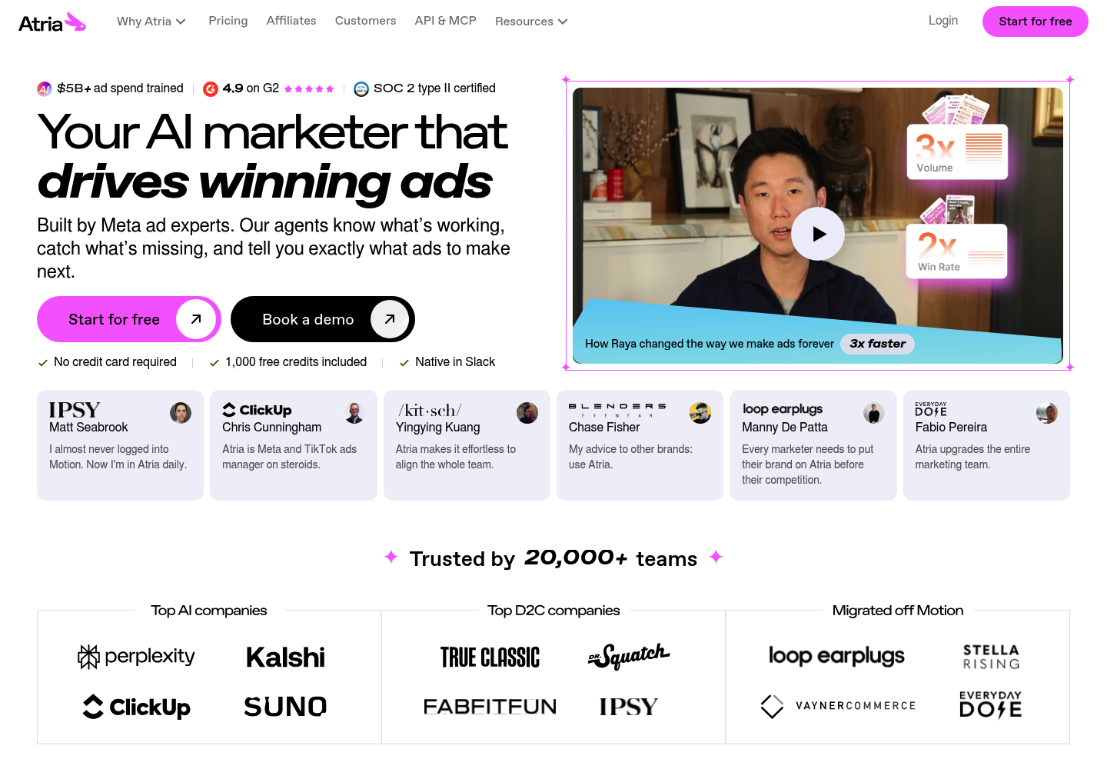Click the Resources menu label
Screen dimensions: 1107x769
tap(524, 22)
